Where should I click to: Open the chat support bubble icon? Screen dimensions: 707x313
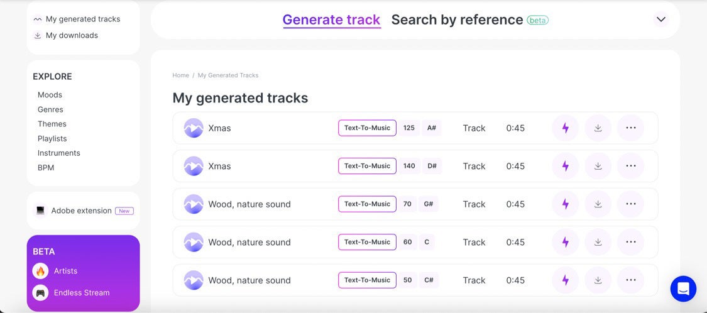click(683, 288)
